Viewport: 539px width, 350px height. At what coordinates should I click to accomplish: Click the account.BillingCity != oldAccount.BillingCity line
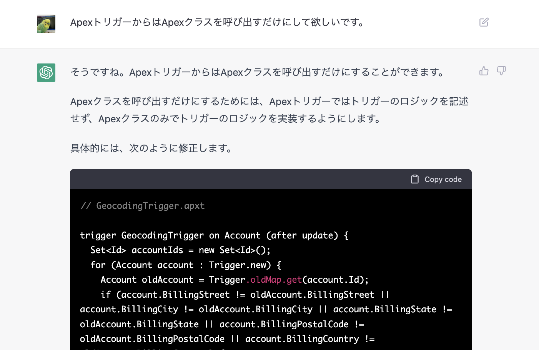pos(266,309)
